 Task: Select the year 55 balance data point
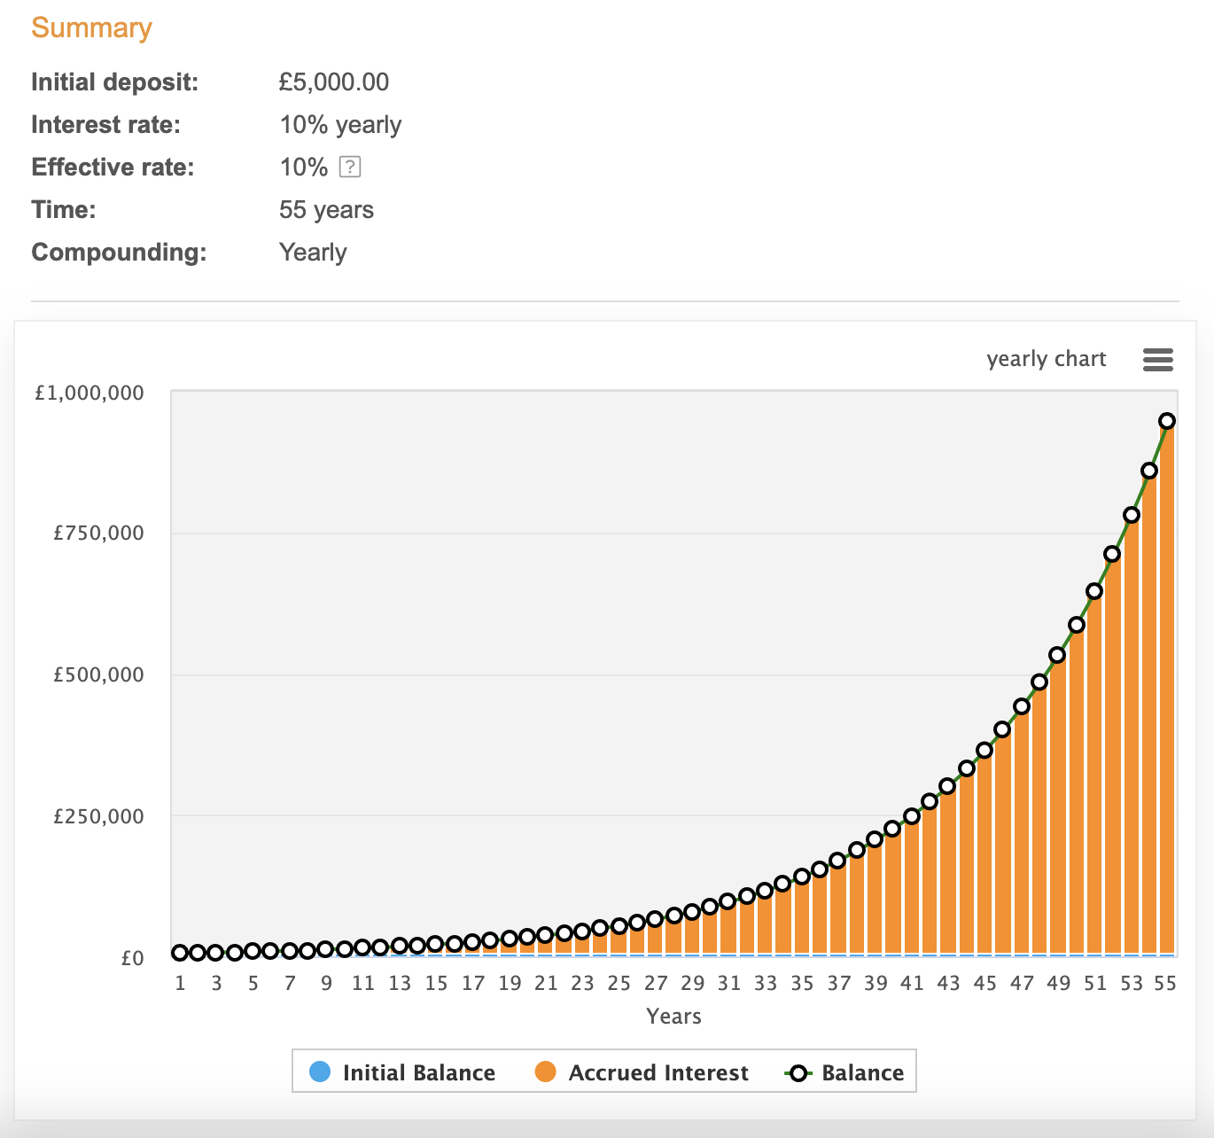(1167, 421)
